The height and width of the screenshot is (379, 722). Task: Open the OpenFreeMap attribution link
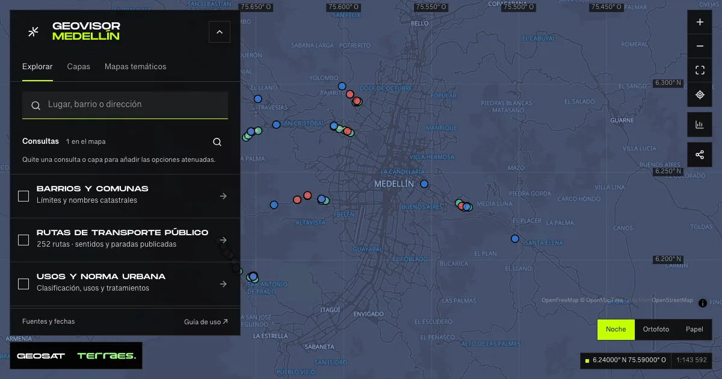tap(560, 300)
